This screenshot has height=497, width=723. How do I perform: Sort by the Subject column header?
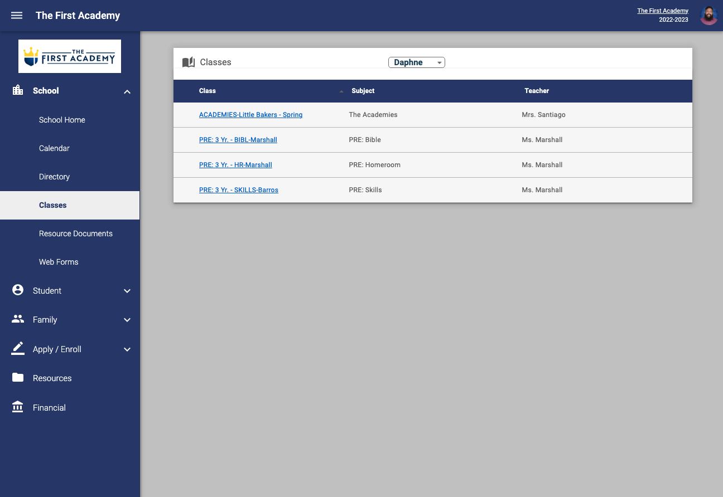click(363, 91)
